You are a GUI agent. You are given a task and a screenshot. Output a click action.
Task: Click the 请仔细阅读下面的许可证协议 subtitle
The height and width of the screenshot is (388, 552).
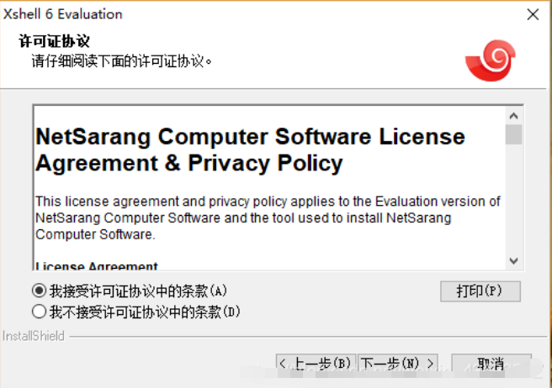(x=122, y=61)
